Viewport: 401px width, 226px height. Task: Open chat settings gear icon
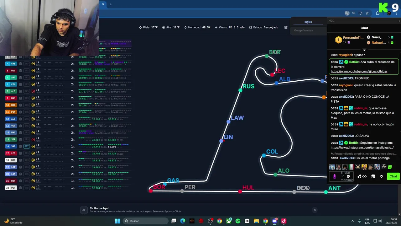(381, 176)
